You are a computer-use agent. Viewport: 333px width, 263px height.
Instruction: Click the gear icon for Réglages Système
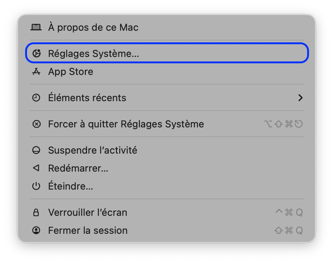pos(36,54)
